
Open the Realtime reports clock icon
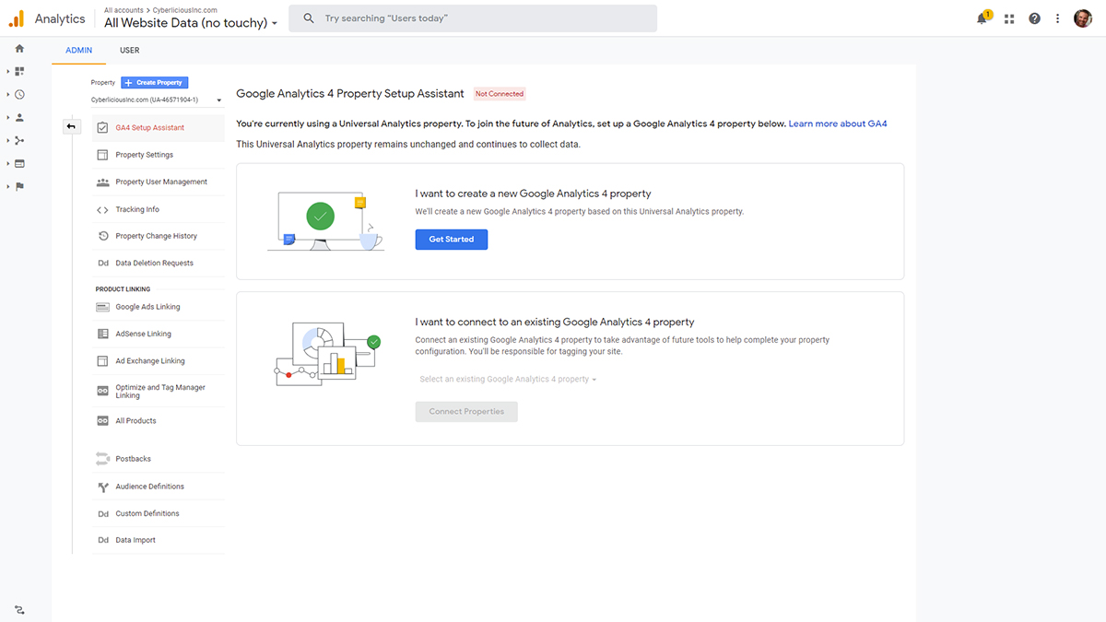click(18, 94)
